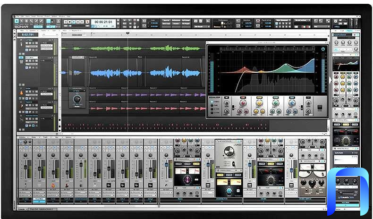Click the volume fader on the first console strip

click(x=25, y=168)
